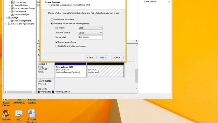Select the Event Viewer icon in tree
Image resolution: width=218 pixels, height=123 pixels.
tap(12, 2)
